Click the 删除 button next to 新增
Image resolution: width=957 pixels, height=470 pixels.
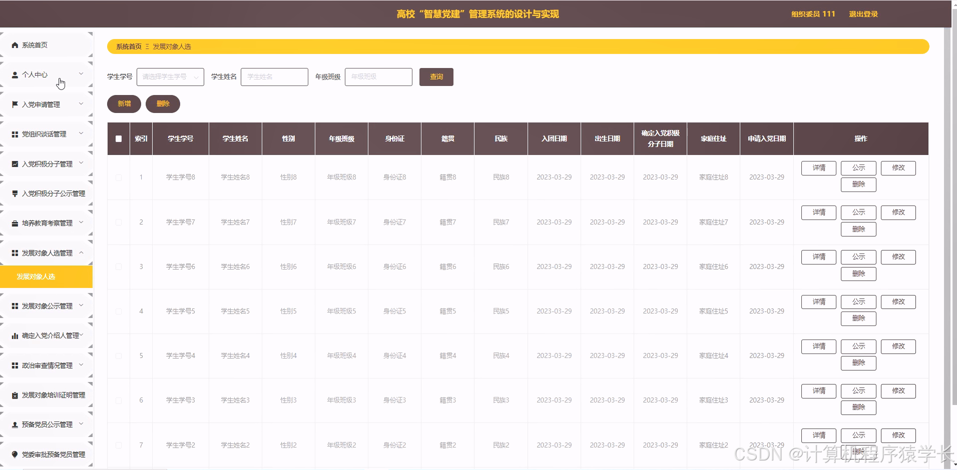[163, 104]
